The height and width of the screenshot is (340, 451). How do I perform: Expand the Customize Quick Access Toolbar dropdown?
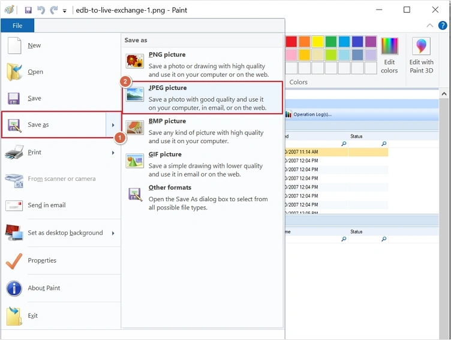pos(65,11)
